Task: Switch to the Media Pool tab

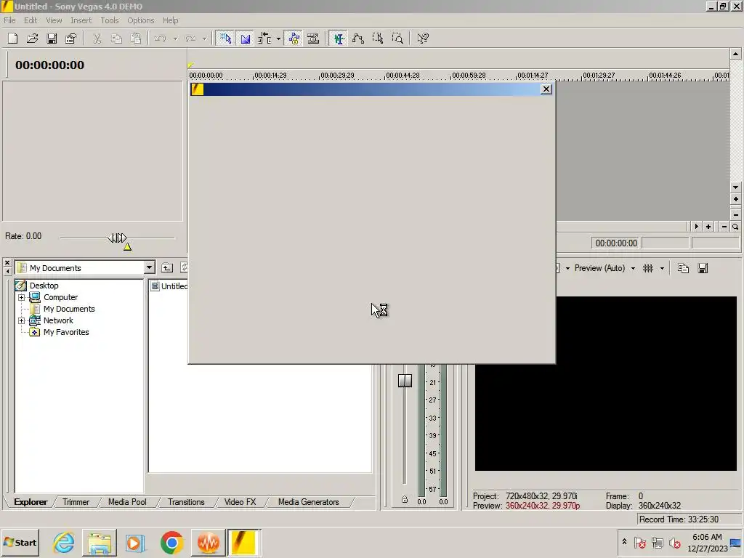Action: pos(127,502)
